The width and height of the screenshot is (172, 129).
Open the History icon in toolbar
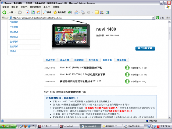point(70,12)
